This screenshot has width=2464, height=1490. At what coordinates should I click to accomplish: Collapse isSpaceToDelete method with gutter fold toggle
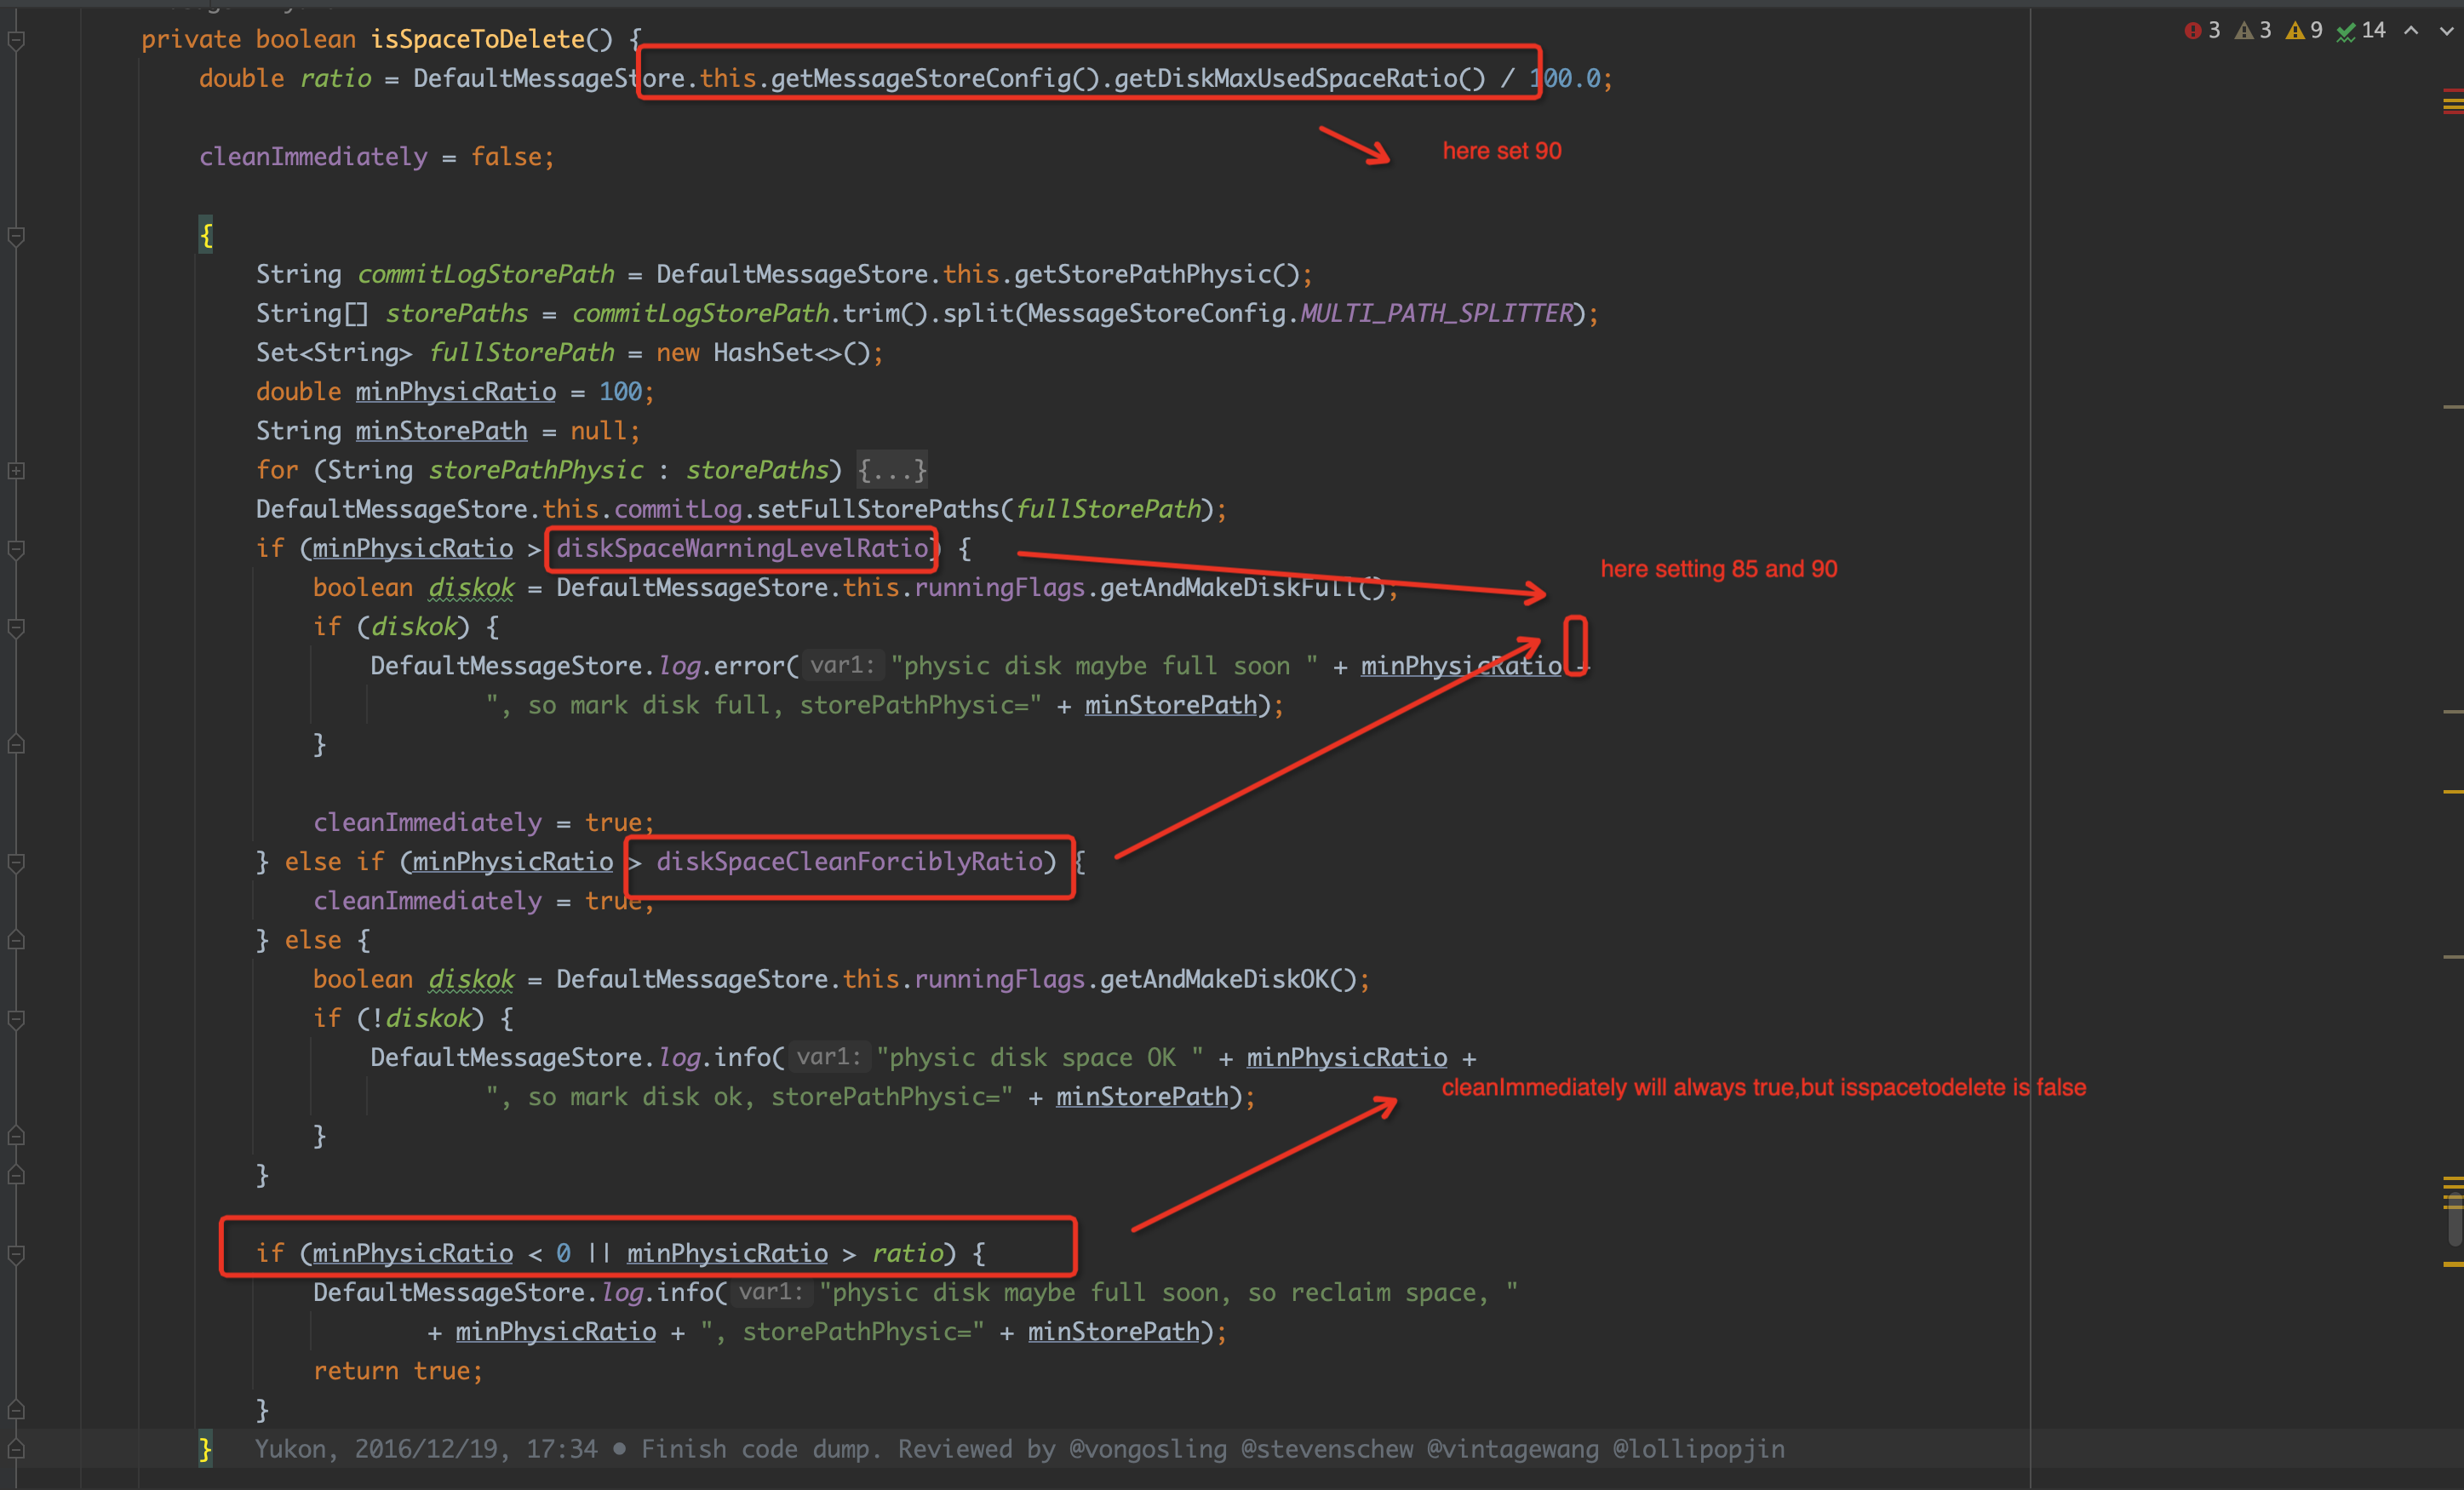(16, 40)
